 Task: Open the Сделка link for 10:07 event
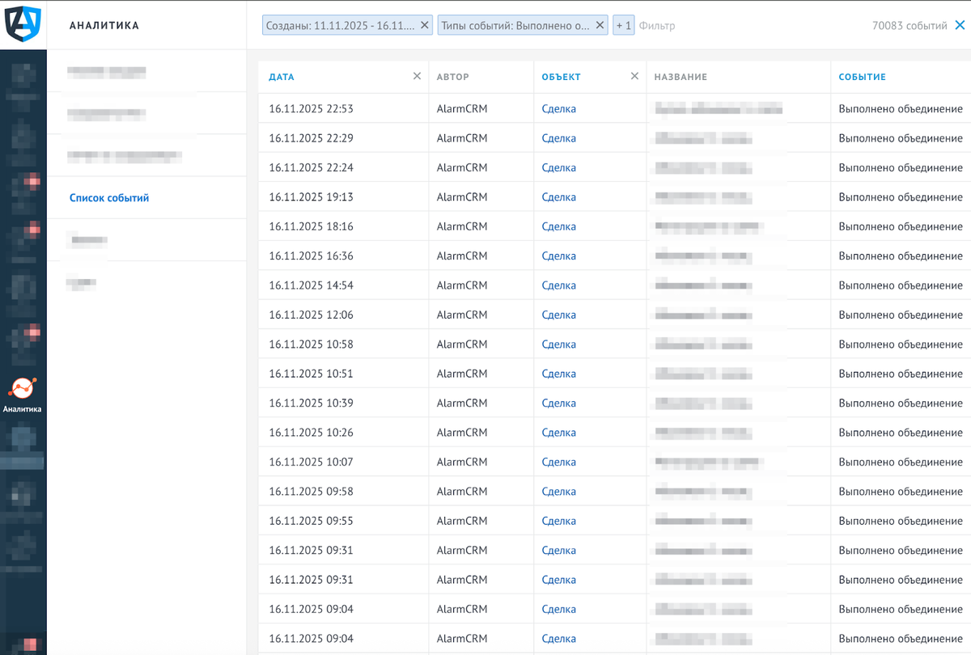pyautogui.click(x=559, y=463)
